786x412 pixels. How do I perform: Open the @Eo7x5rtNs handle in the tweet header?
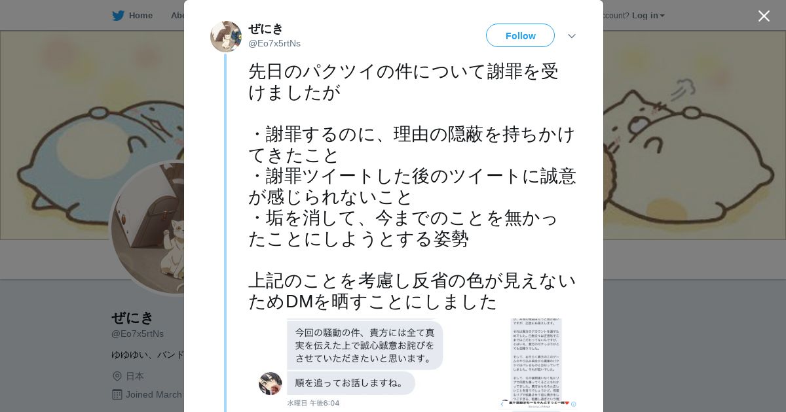(274, 43)
